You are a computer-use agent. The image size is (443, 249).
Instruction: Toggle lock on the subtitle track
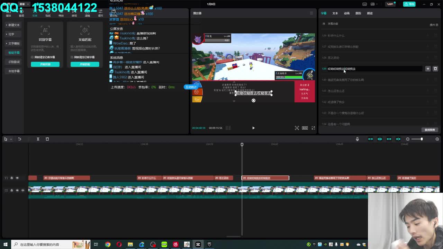[x=11, y=178]
